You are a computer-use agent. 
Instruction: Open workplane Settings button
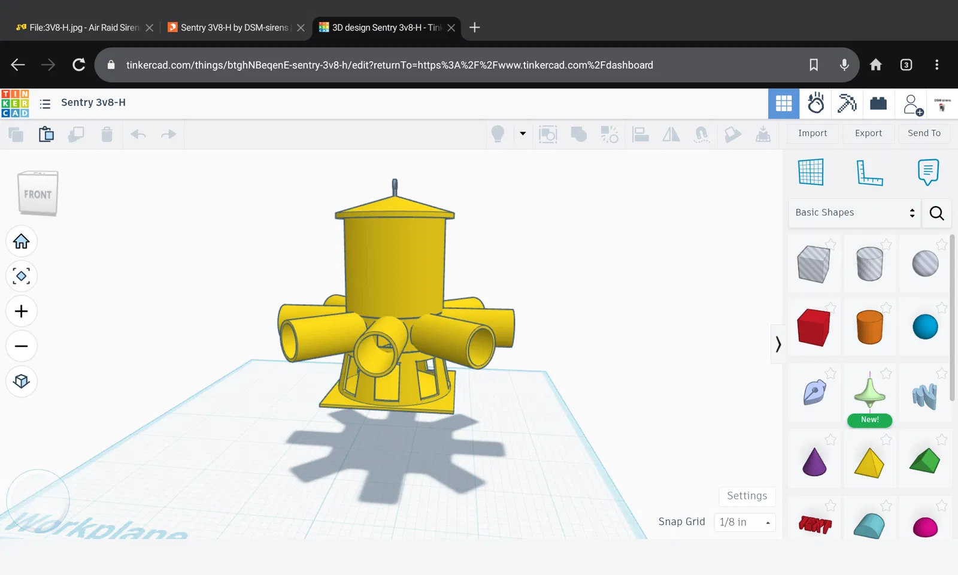point(747,496)
